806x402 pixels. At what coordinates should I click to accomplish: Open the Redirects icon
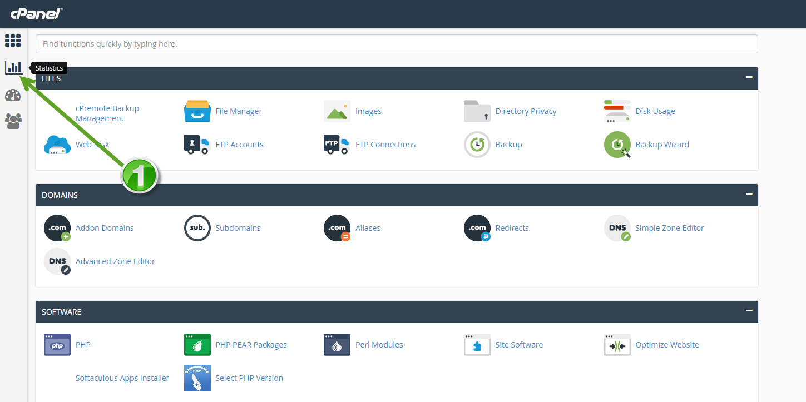(477, 228)
